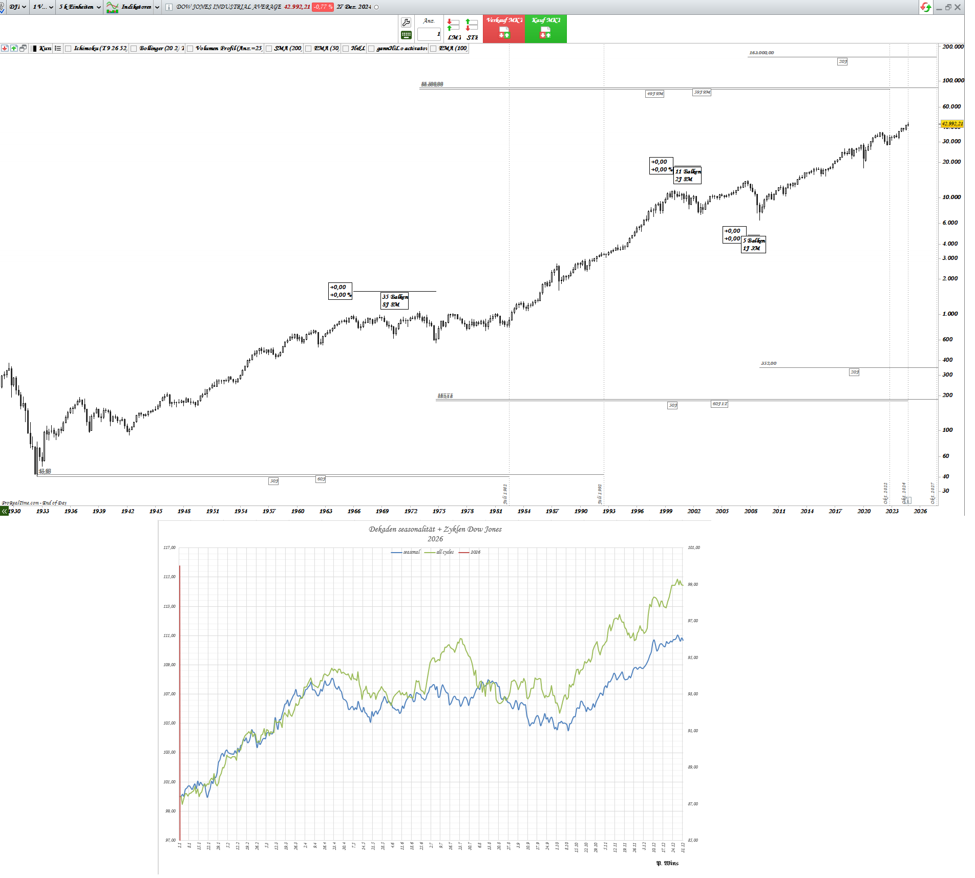Click the Okt. 2027 vertical line label
The height and width of the screenshot is (878, 975).
click(x=932, y=493)
